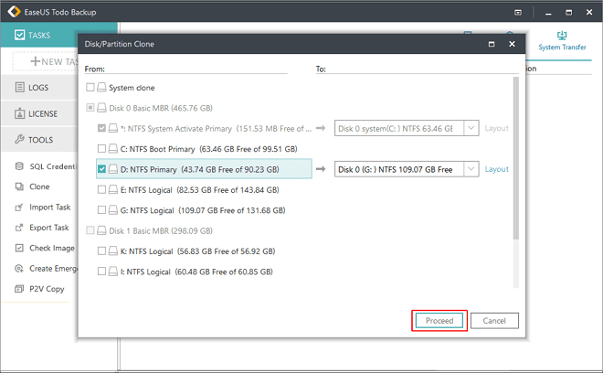Tick the System clone checkbox
The image size is (603, 373).
(x=90, y=88)
